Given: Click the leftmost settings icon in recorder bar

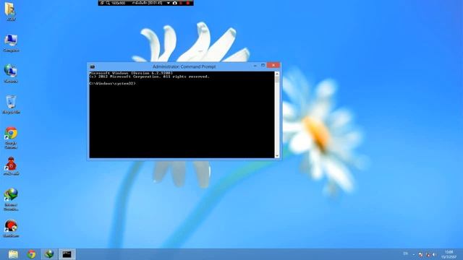Looking at the screenshot, I should (102, 3).
